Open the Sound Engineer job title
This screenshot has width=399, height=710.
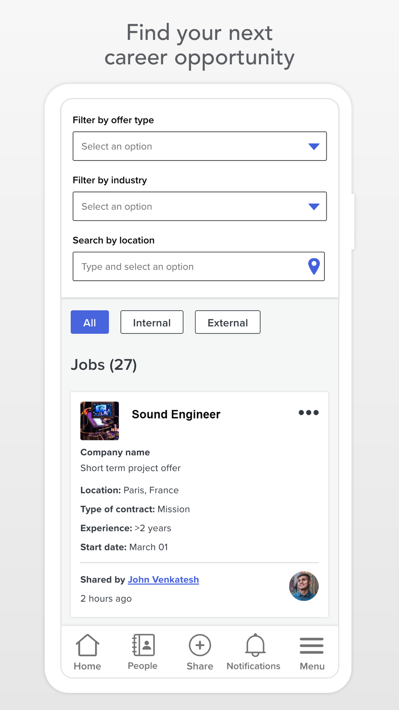click(x=176, y=414)
